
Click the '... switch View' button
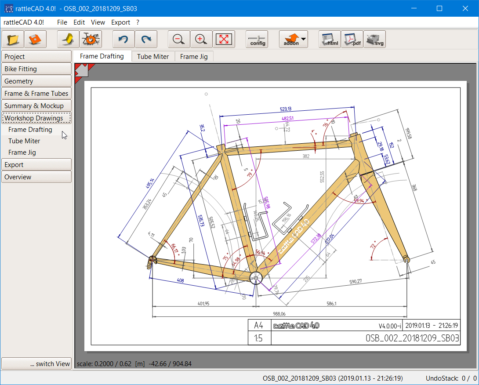pyautogui.click(x=36, y=363)
